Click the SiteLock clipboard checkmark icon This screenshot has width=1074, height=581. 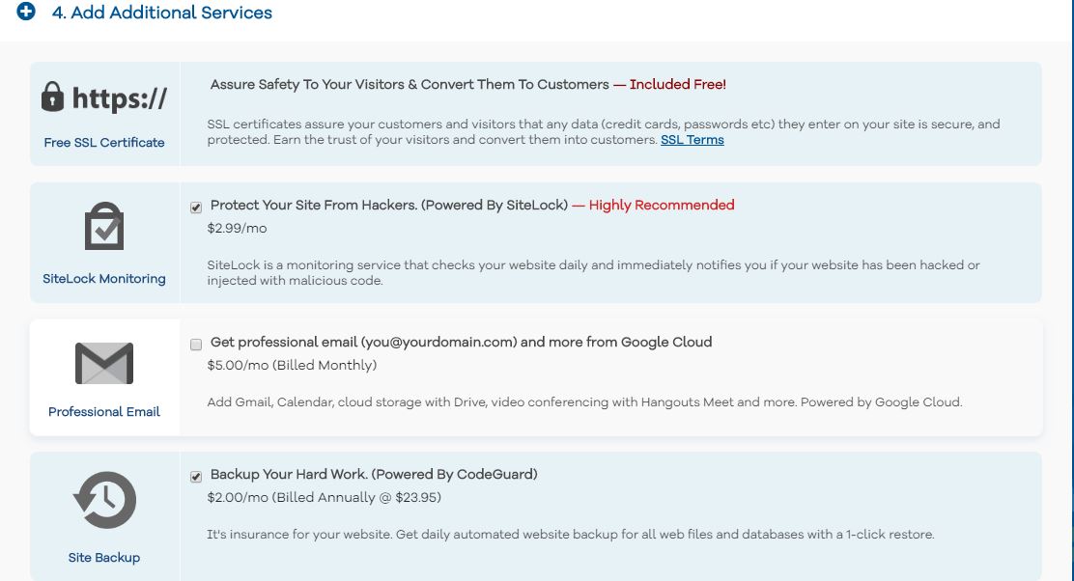[x=104, y=226]
